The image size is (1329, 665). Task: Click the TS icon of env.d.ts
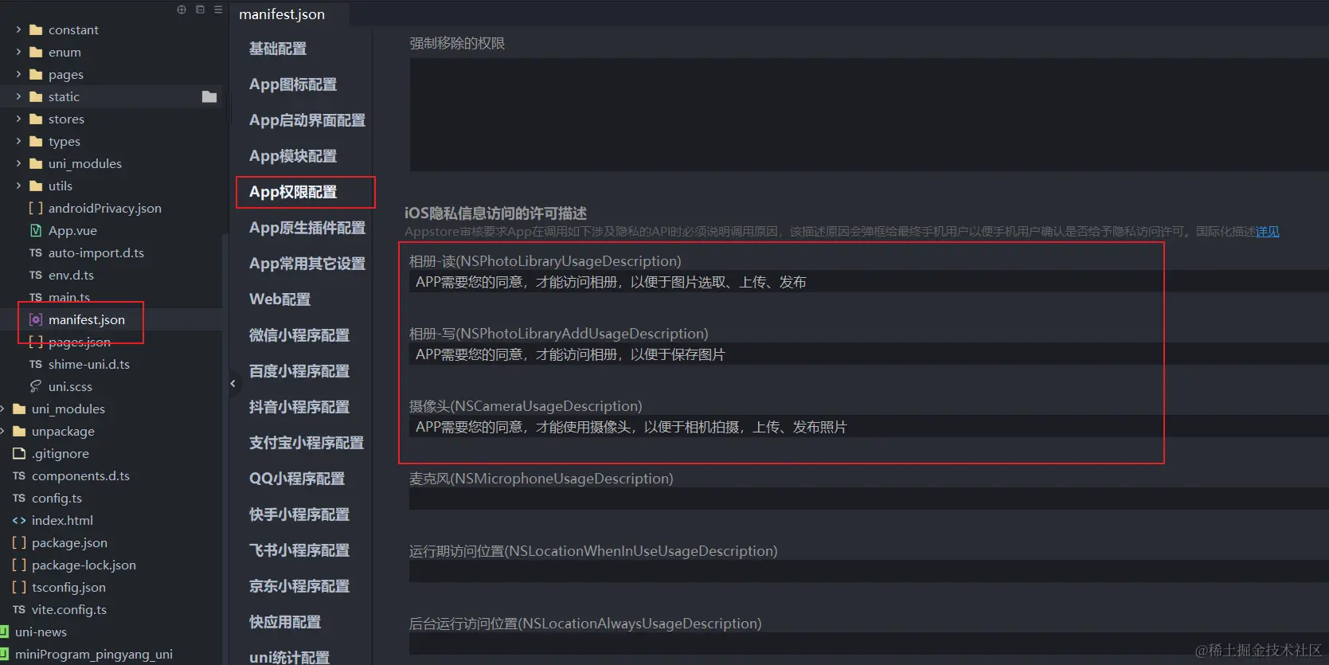pyautogui.click(x=36, y=275)
